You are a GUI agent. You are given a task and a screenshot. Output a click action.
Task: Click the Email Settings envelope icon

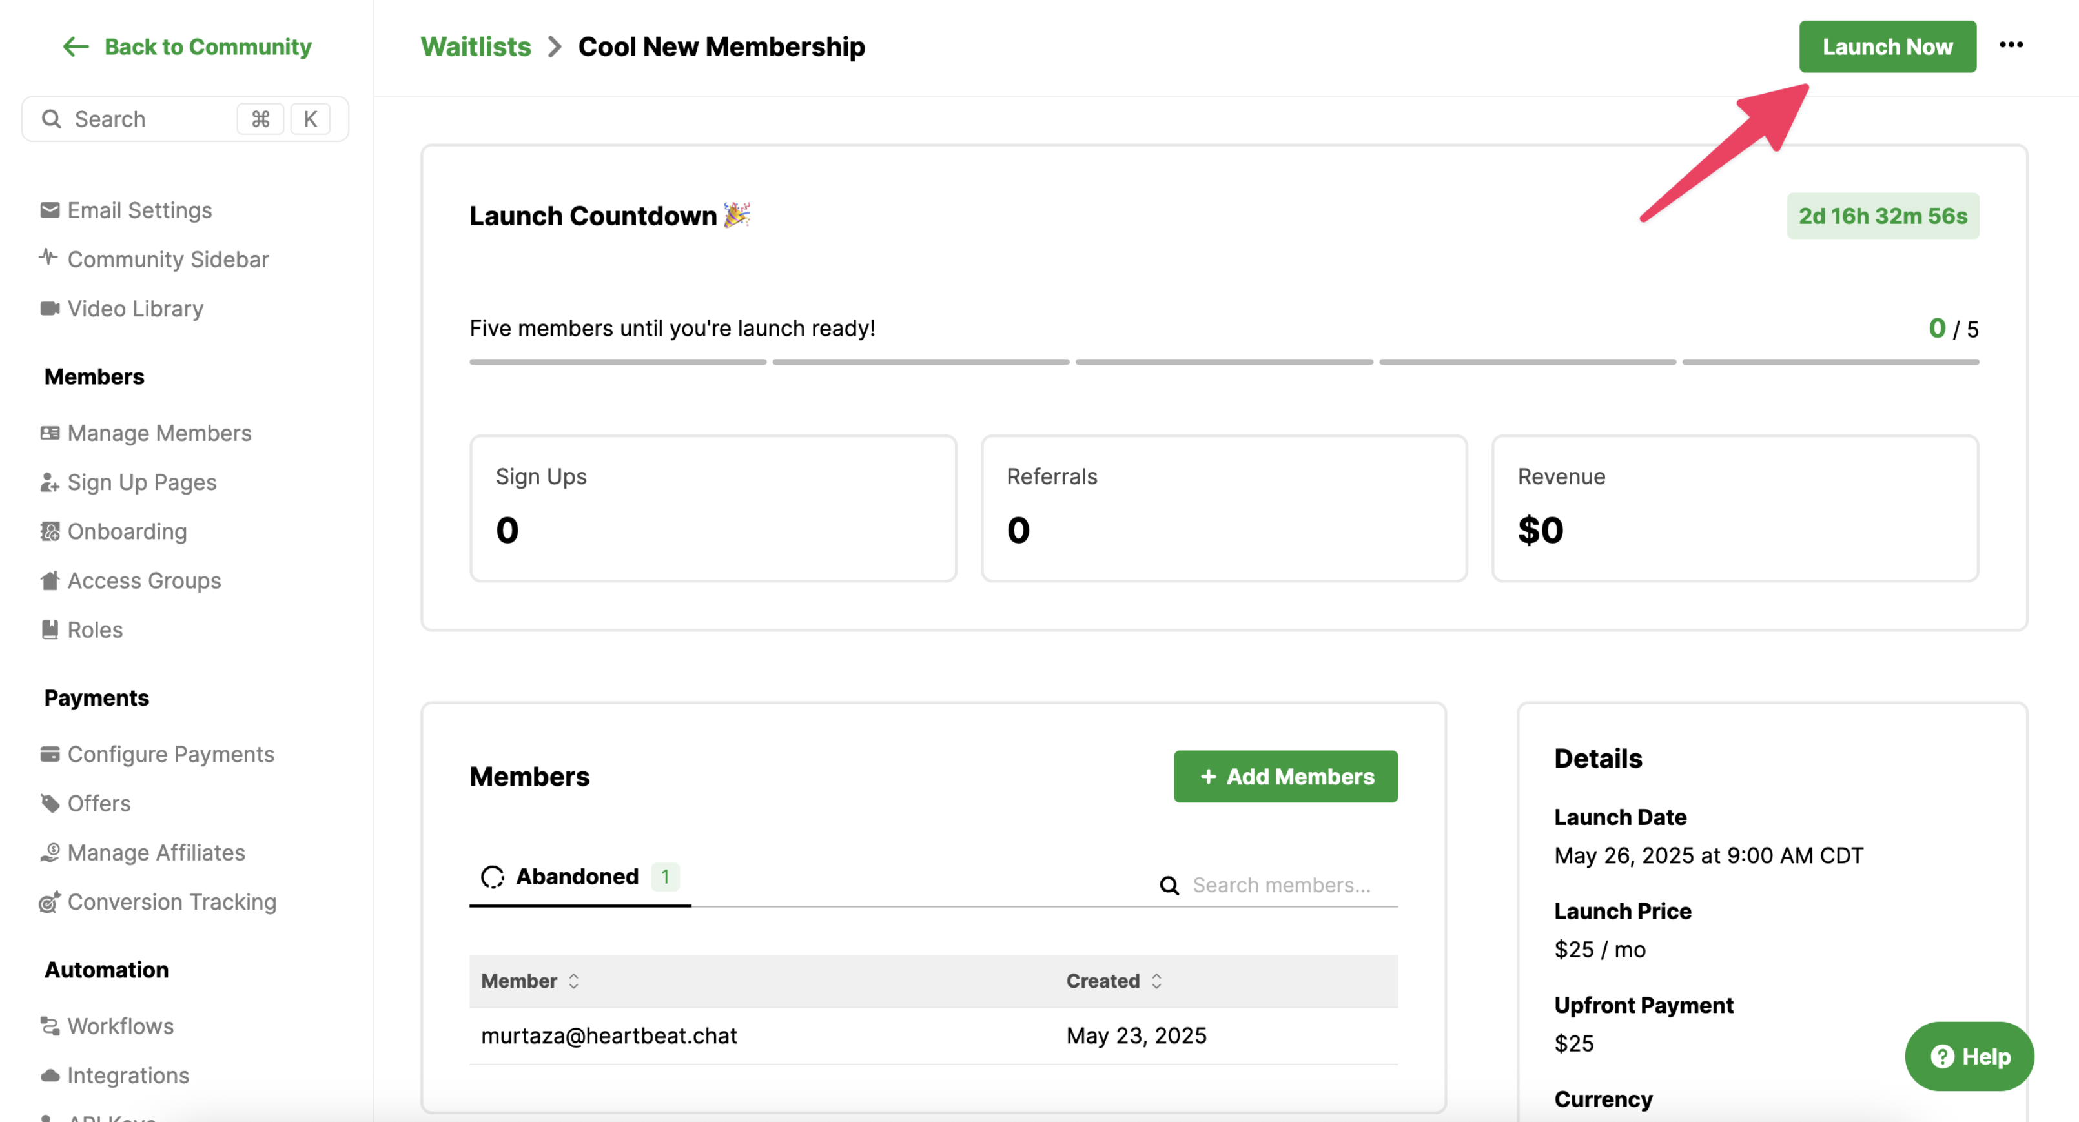click(x=49, y=210)
